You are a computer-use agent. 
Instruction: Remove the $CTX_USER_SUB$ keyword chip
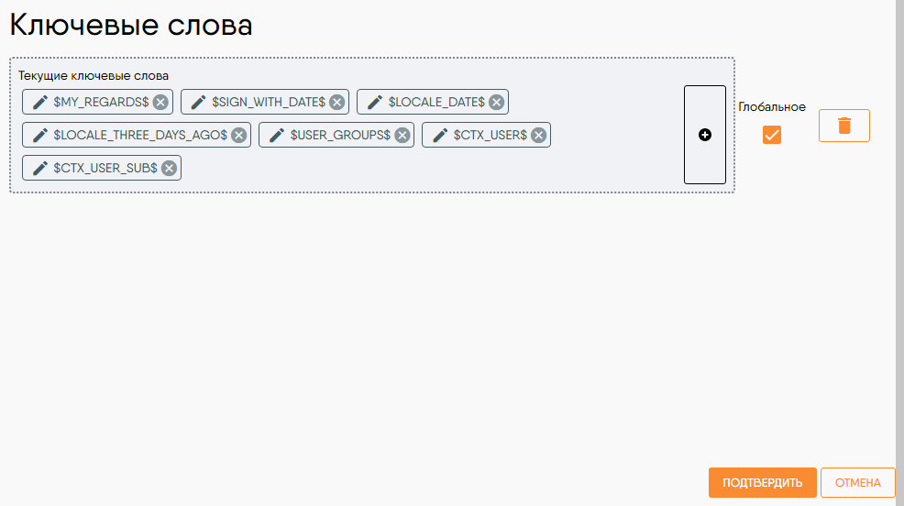[169, 168]
